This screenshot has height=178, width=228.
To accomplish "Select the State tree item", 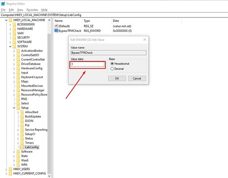I will coord(24,156).
